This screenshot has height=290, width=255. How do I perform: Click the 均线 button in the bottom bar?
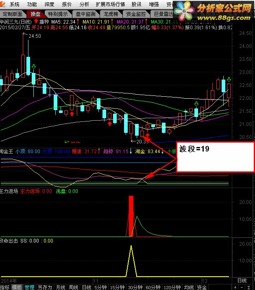coord(189,287)
